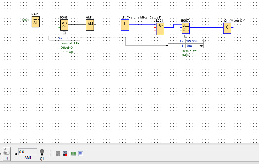
Task: Click the simulation icon with the red square
Action: pos(65,154)
